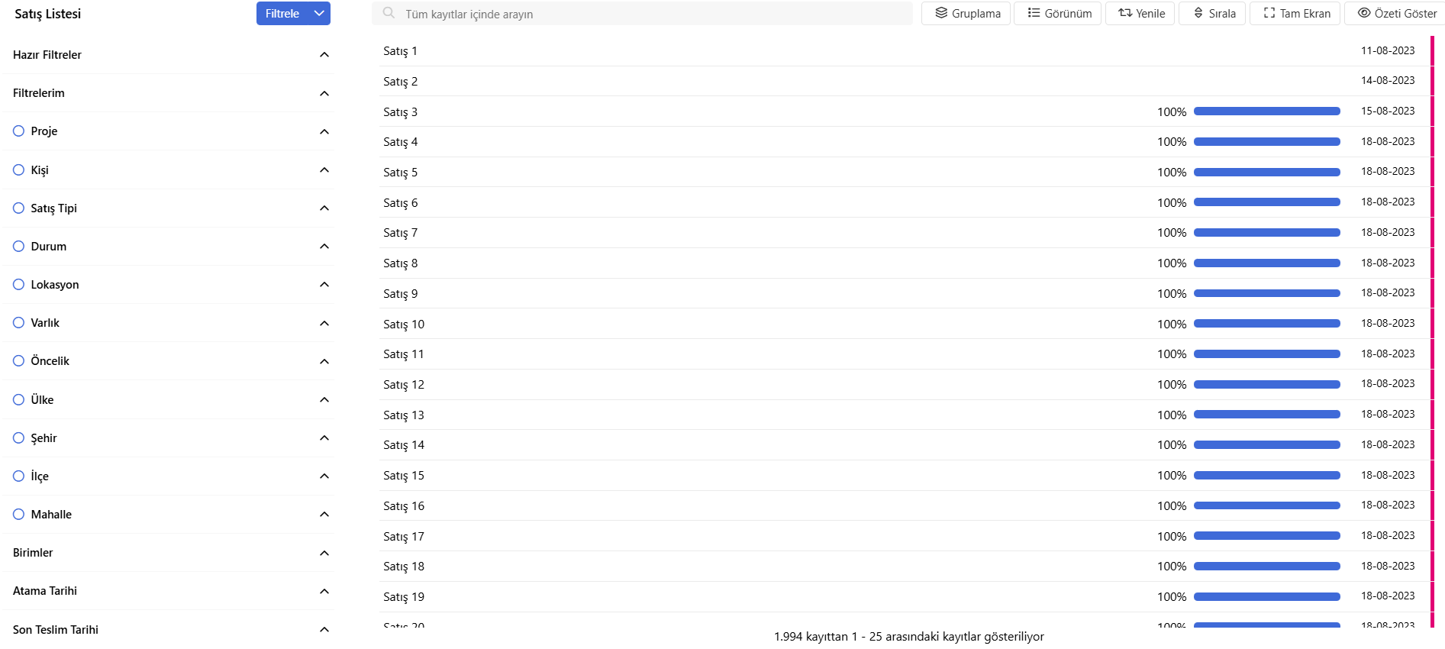
Task: Click the Özeti Göster eye icon
Action: click(x=1364, y=13)
